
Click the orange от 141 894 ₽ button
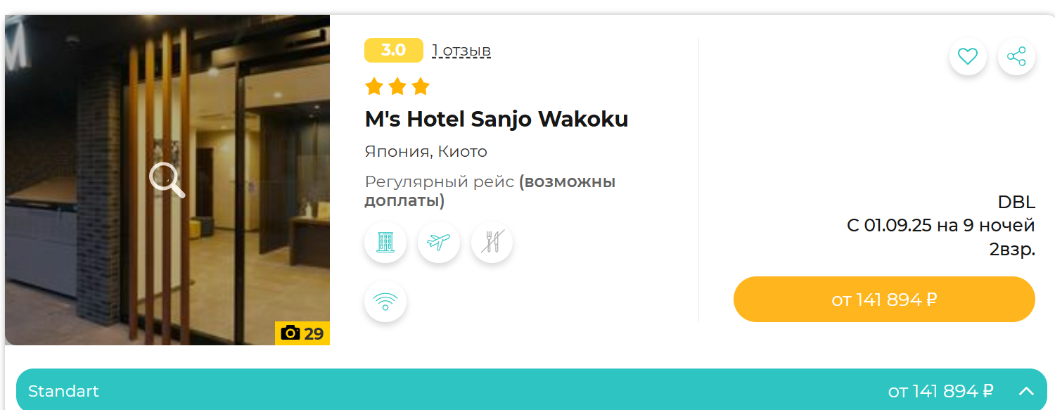pyautogui.click(x=884, y=300)
